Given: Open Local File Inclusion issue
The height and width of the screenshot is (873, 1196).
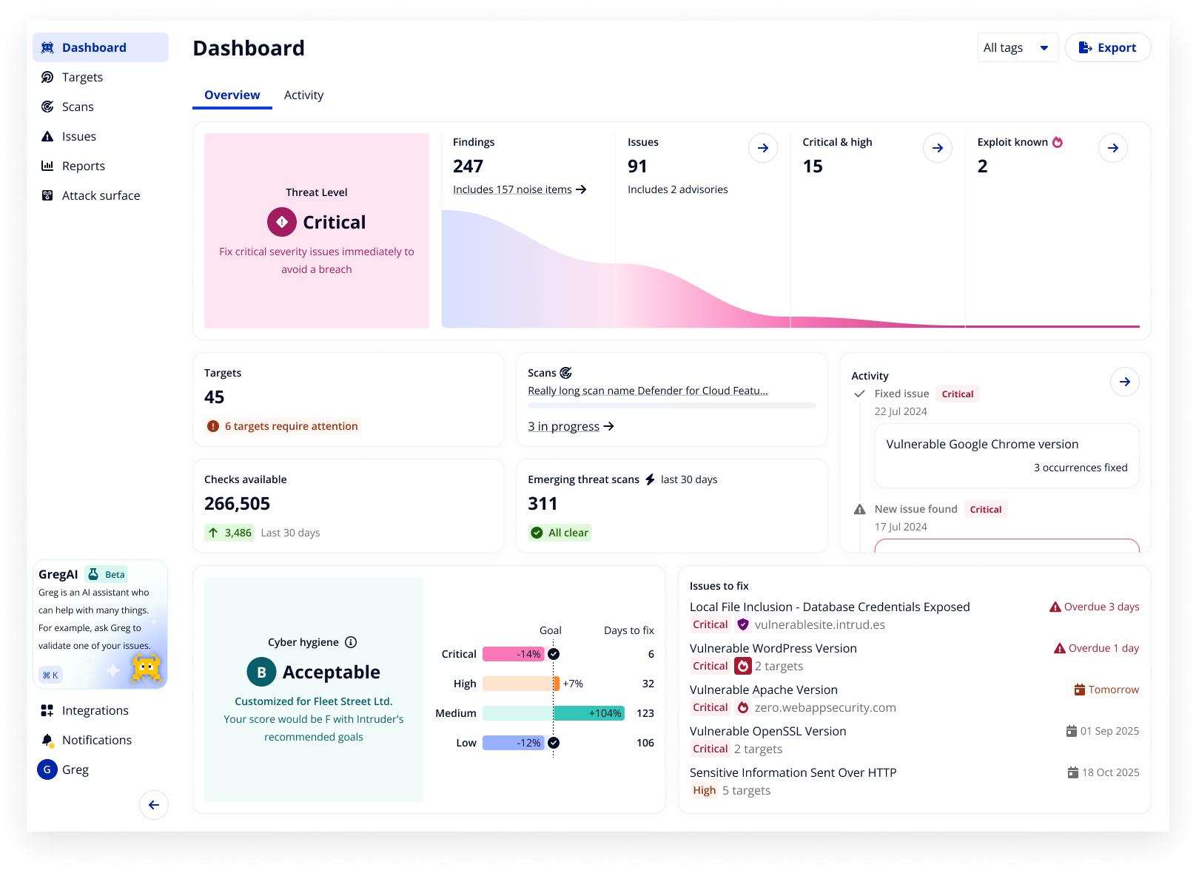Looking at the screenshot, I should tap(829, 607).
